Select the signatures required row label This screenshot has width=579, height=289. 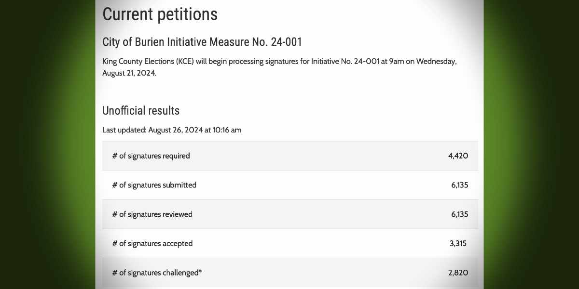[151, 156]
